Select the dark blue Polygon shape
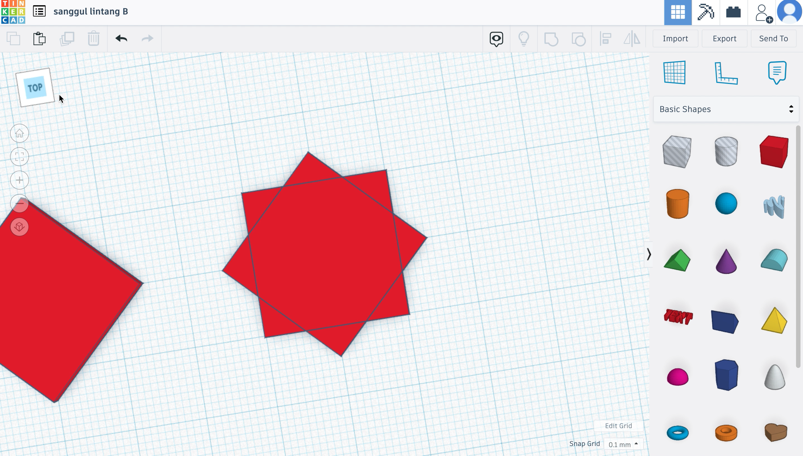This screenshot has width=803, height=456. point(726,375)
